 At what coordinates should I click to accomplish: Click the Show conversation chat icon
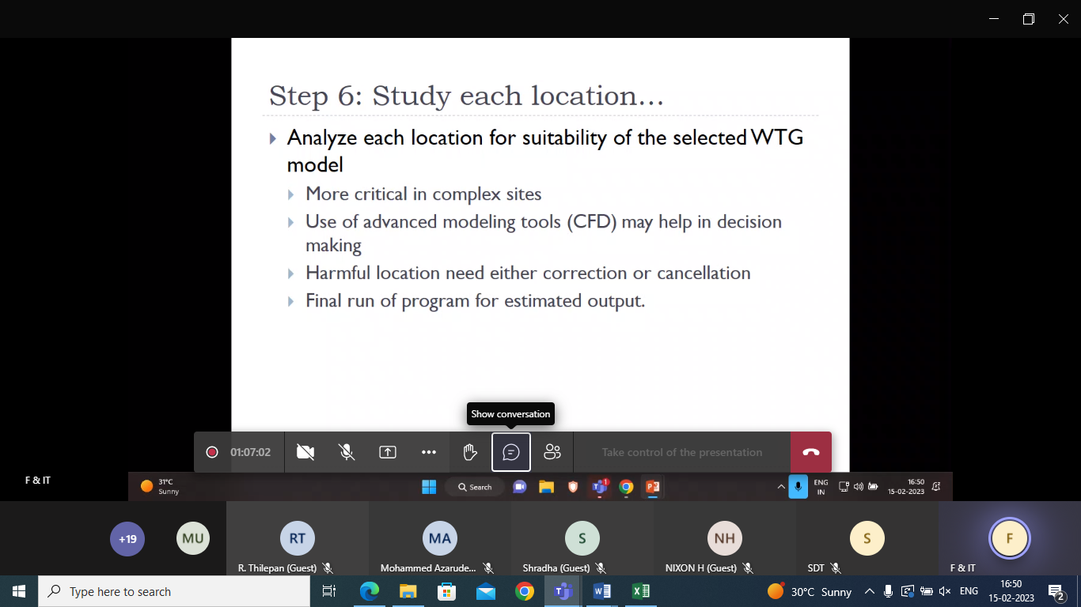511,452
